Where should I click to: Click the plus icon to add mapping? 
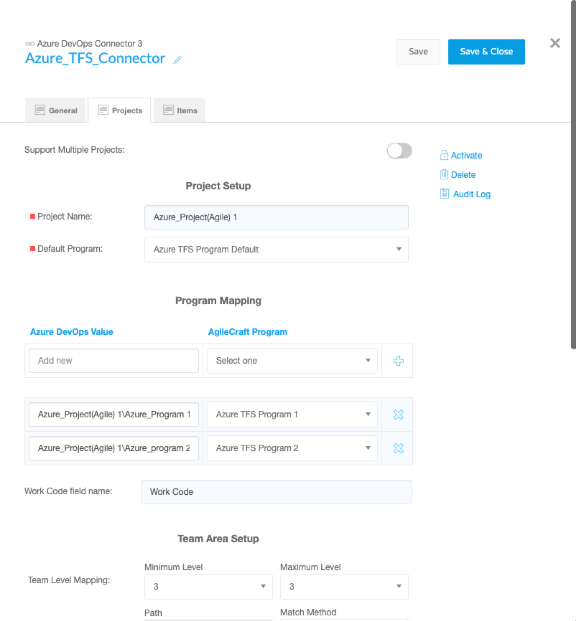pyautogui.click(x=398, y=361)
